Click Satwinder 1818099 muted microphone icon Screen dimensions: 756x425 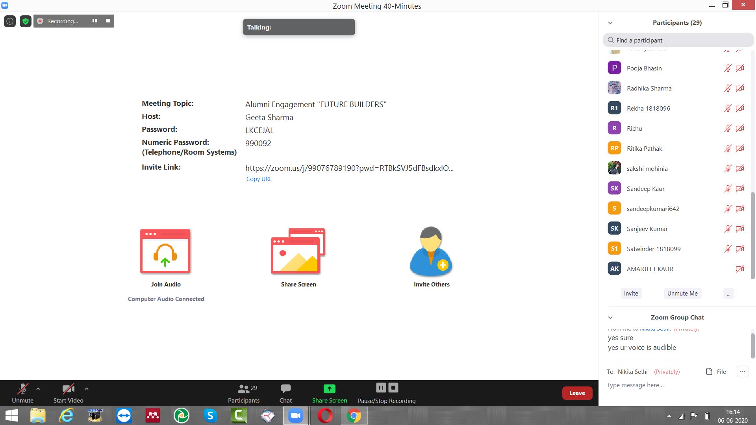pos(728,249)
